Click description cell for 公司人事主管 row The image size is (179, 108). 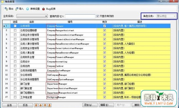tap(141, 52)
